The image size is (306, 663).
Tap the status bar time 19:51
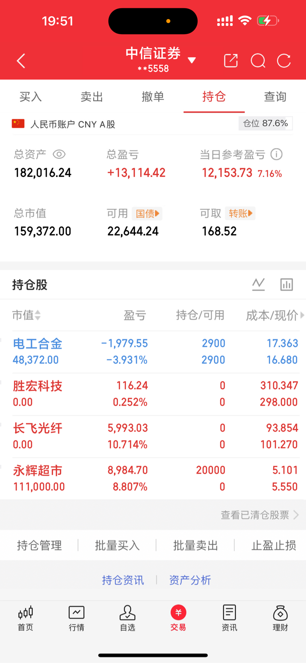58,21
